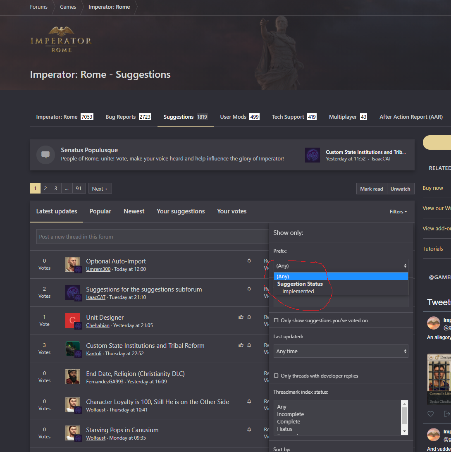Click the Imperator Rome eagle logo
Image resolution: width=451 pixels, height=452 pixels.
(60, 39)
